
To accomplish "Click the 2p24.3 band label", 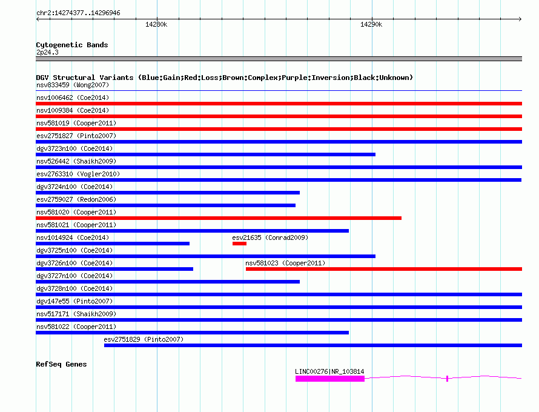I will click(47, 52).
